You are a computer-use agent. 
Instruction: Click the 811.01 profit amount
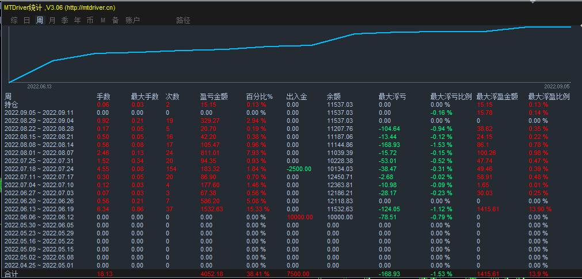(x=210, y=153)
